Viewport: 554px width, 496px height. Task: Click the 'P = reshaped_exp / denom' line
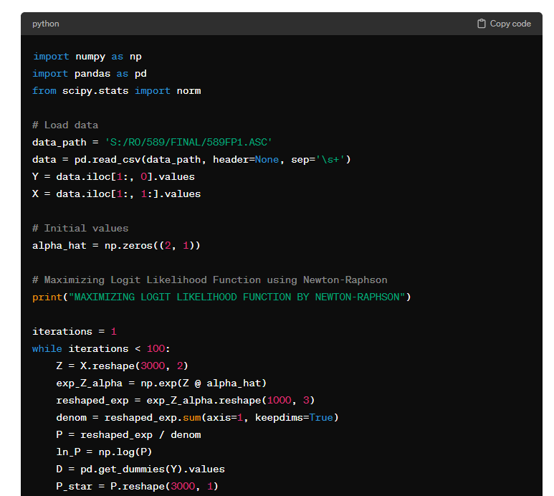128,435
